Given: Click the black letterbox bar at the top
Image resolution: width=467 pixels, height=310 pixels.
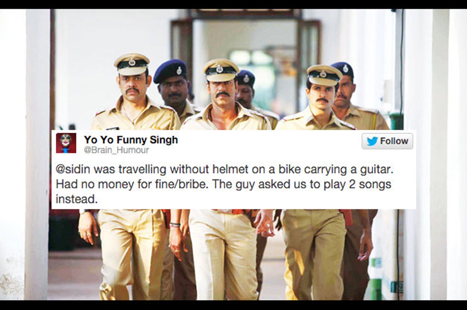Looking at the screenshot, I should point(233,4).
